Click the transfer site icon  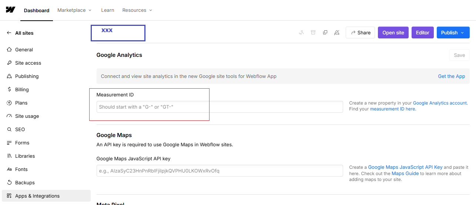301,33
